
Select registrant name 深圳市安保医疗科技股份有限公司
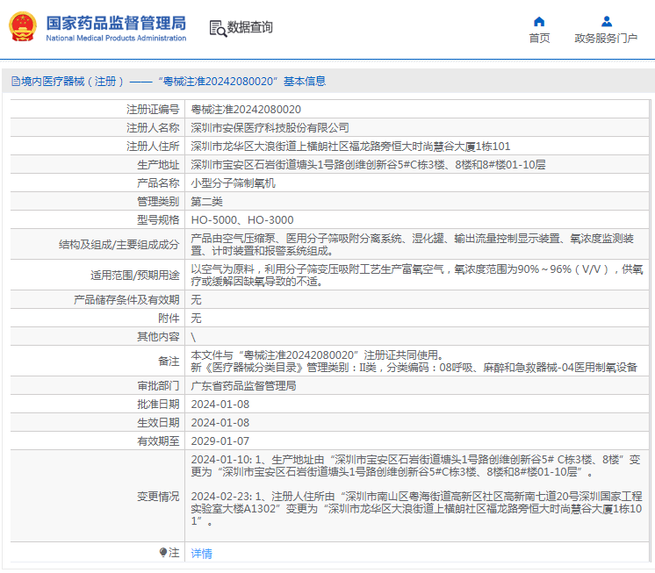coord(270,128)
